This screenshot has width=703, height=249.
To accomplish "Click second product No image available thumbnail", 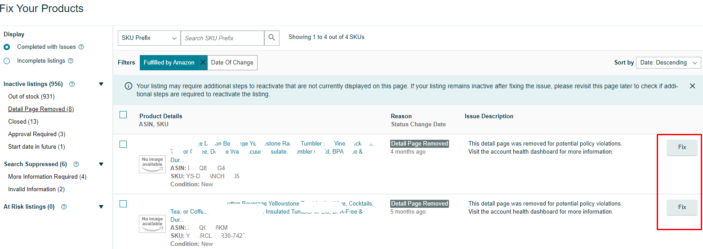I will click(152, 224).
